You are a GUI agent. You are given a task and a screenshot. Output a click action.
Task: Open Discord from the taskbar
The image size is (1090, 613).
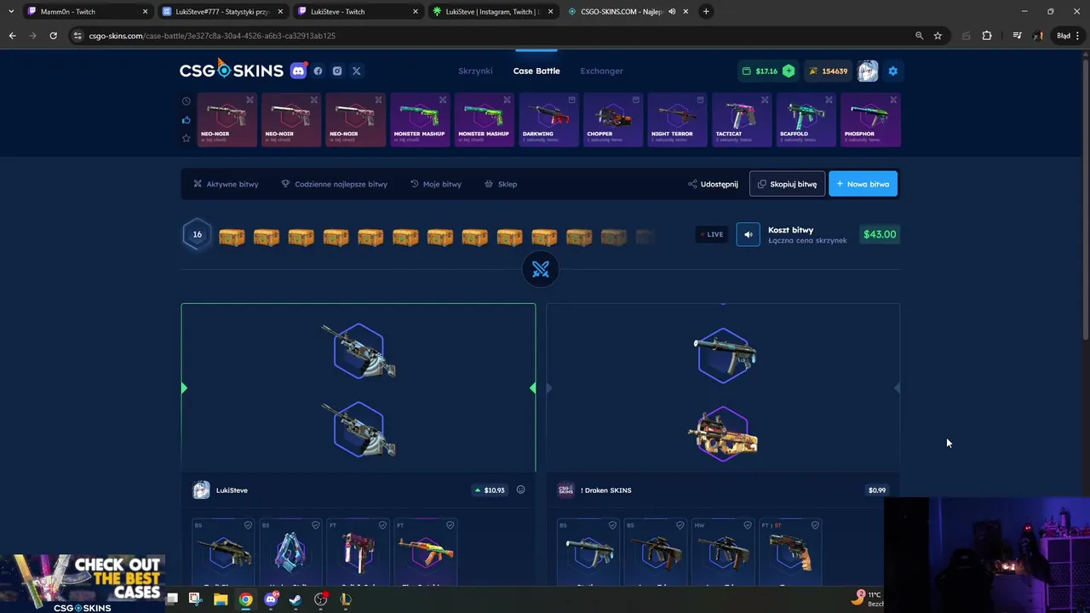271,599
